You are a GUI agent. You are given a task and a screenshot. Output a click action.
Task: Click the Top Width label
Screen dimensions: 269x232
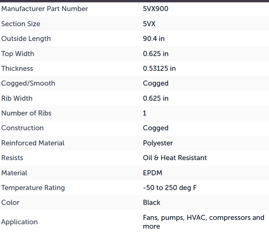tap(18, 54)
